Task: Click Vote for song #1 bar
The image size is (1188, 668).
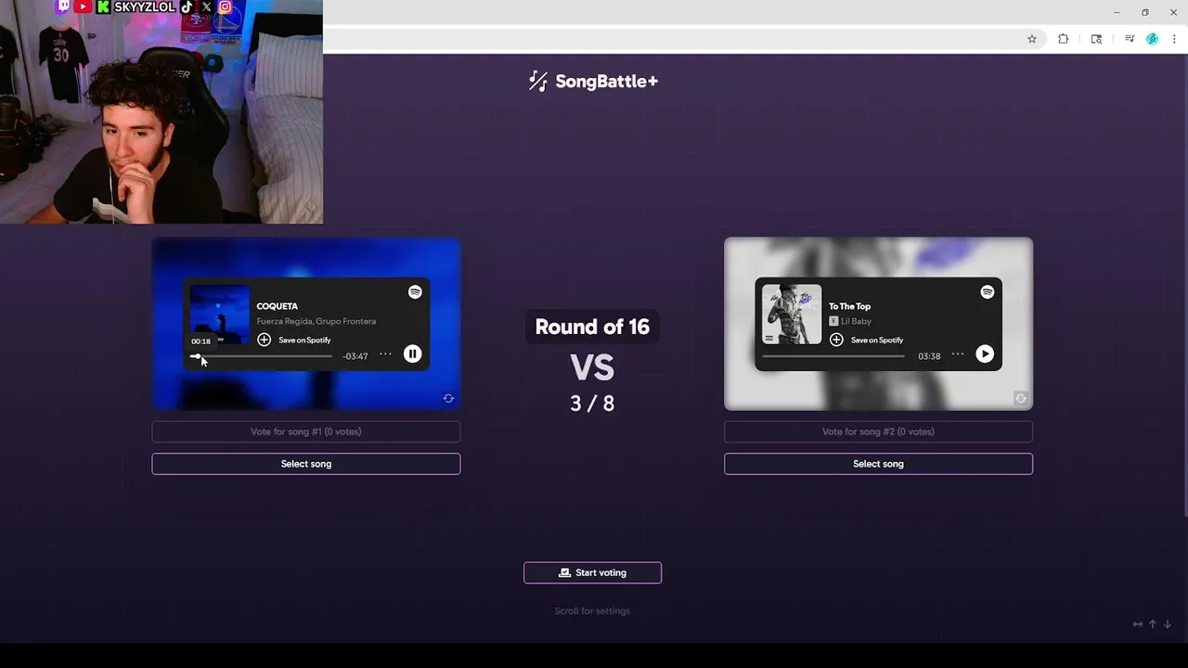Action: point(306,431)
